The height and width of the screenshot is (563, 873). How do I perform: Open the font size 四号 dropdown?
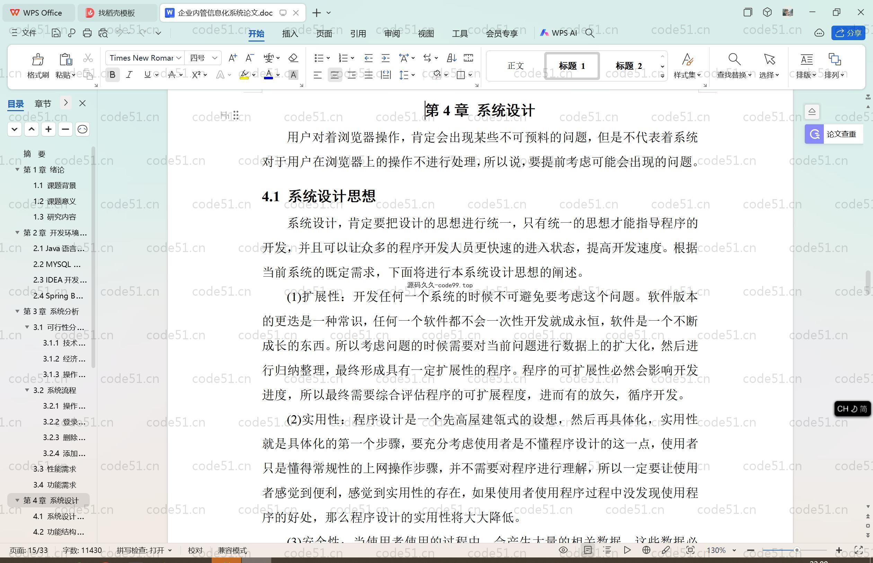pos(215,58)
